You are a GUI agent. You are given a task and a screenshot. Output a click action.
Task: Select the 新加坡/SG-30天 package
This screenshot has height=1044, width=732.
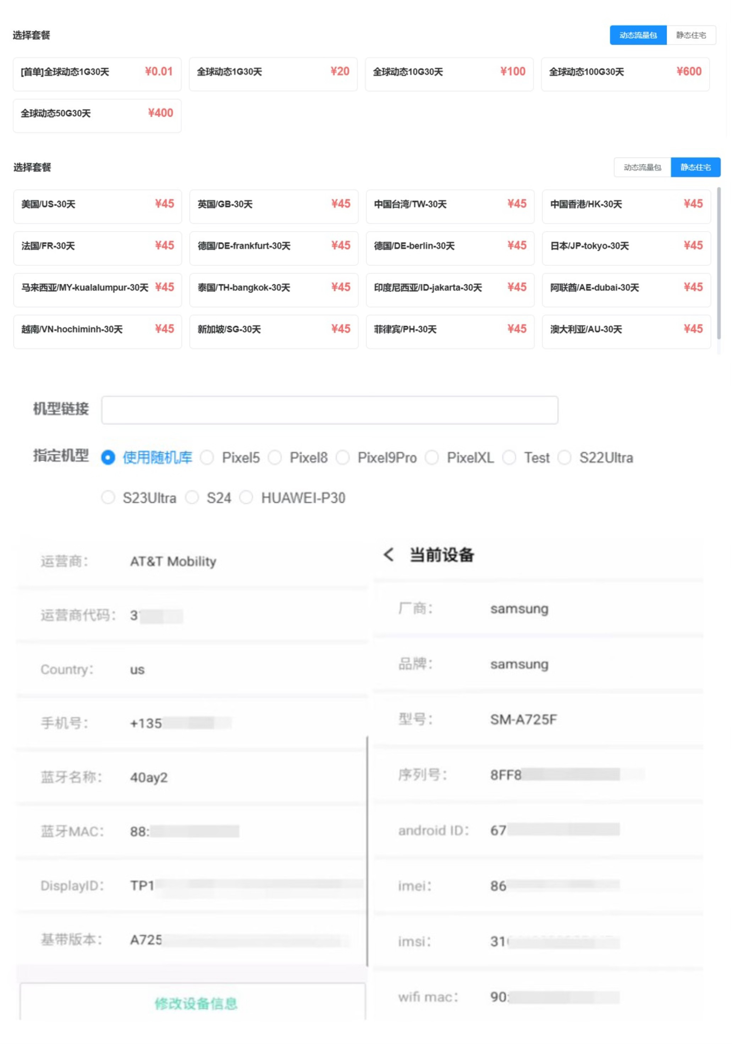point(273,331)
